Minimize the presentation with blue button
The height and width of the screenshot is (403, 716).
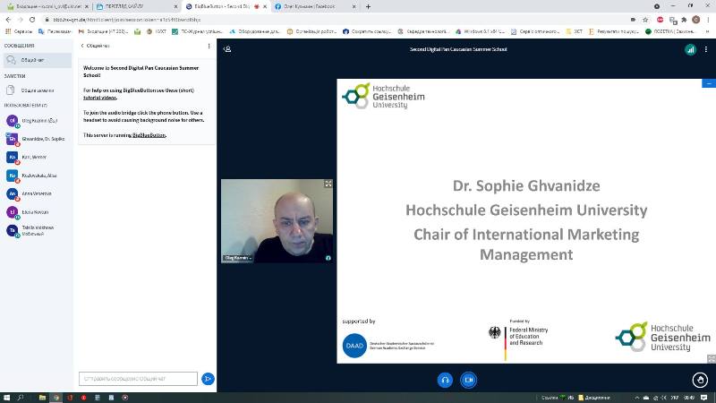point(709,83)
